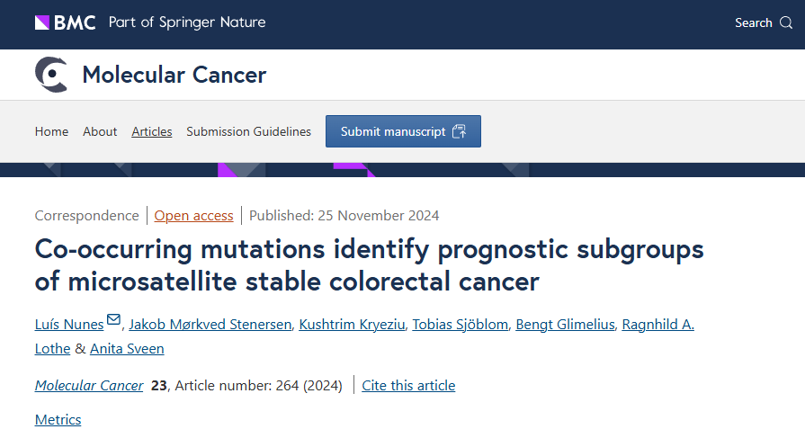The width and height of the screenshot is (805, 447).
Task: Click the email envelope icon beside Luís Nunes
Action: (x=113, y=319)
